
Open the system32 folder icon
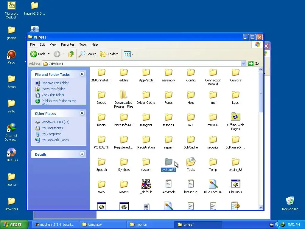(x=169, y=162)
